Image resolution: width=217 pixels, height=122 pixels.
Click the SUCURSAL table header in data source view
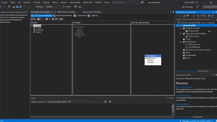[153, 56]
